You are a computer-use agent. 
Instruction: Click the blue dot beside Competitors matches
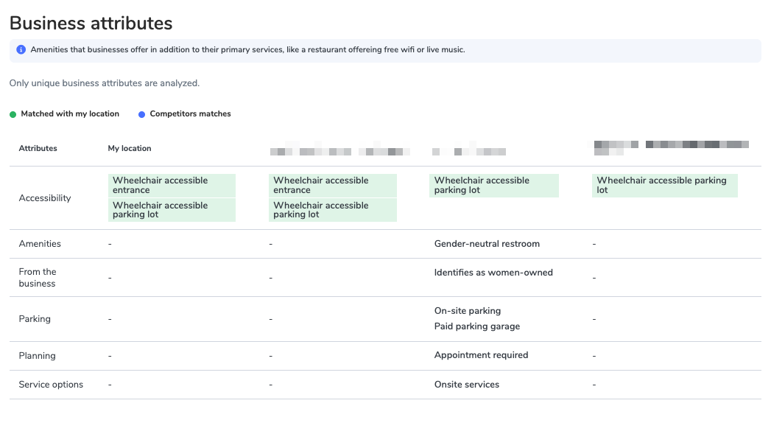141,114
